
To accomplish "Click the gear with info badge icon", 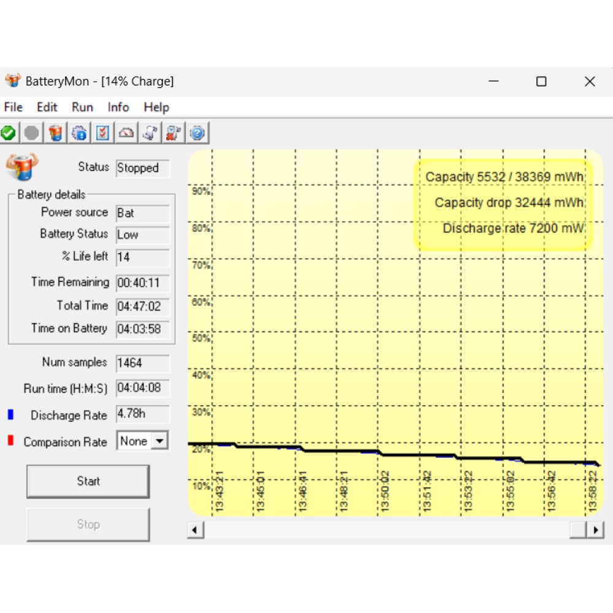I will pyautogui.click(x=80, y=132).
